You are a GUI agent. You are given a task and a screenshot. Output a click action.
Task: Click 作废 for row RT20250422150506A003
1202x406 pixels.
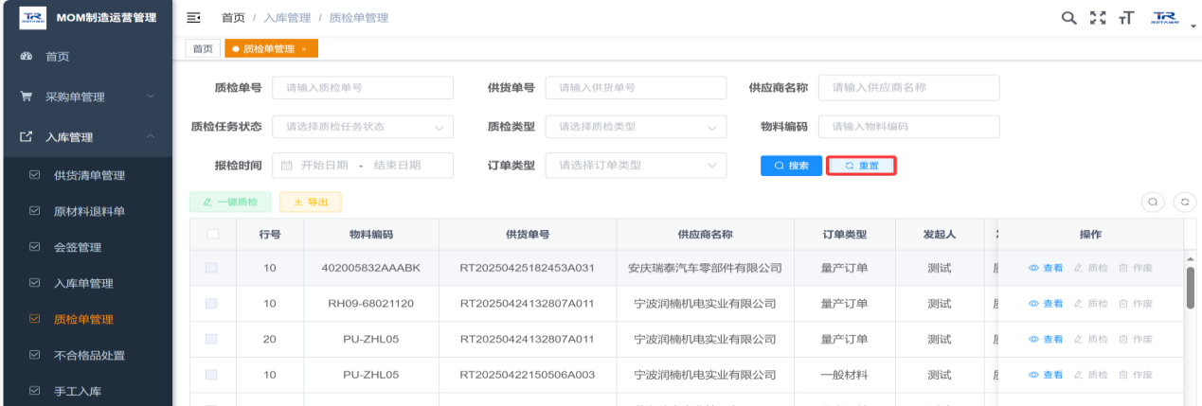[1135, 375]
